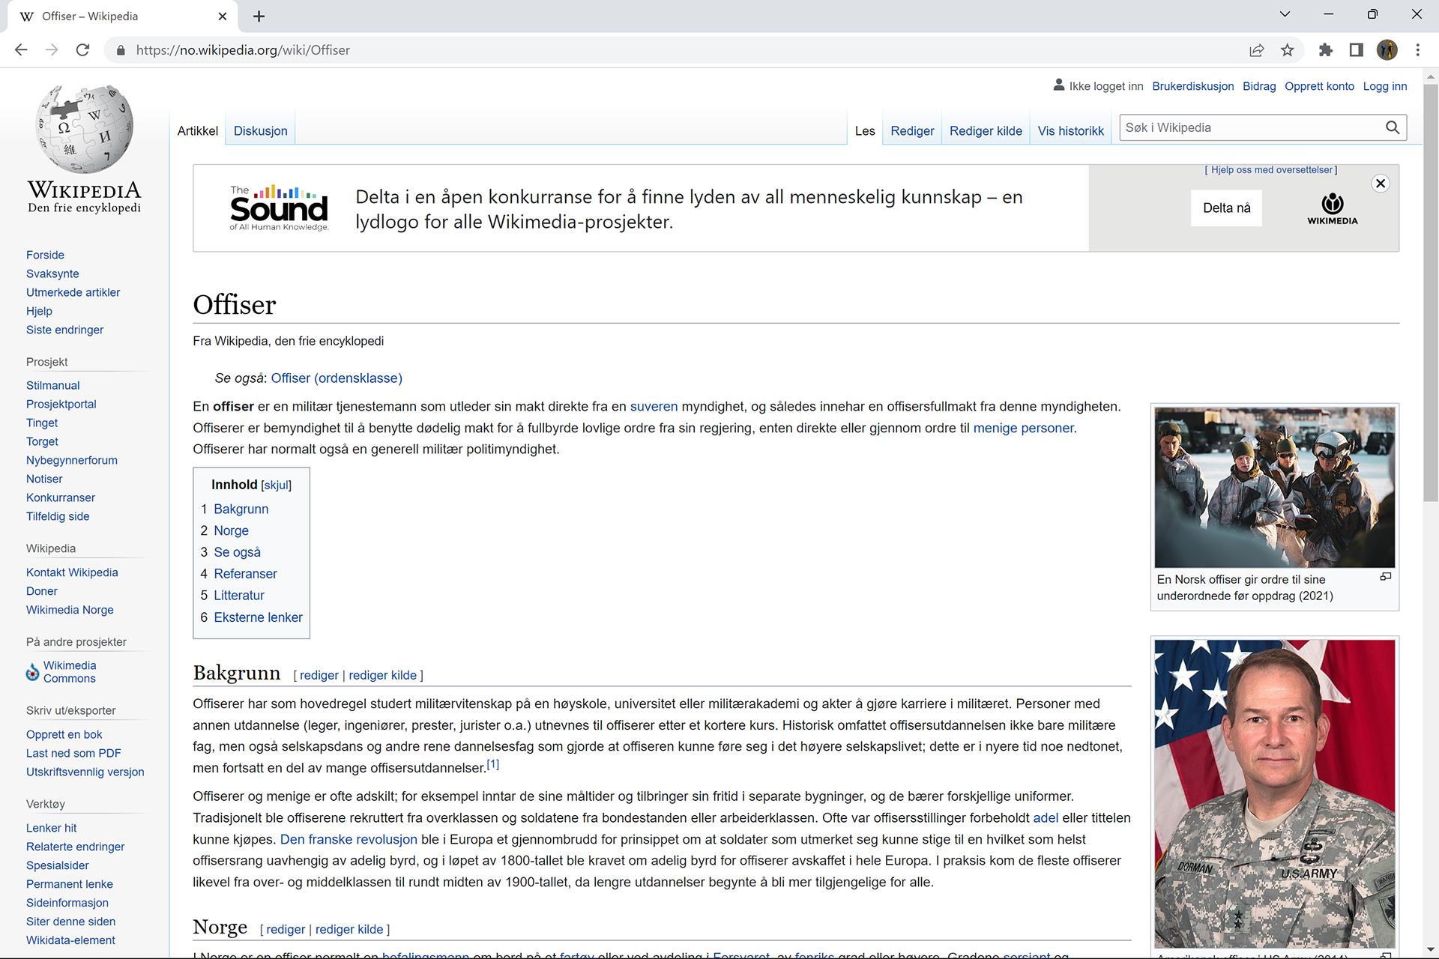Click the Wikimedia Commons icon in sidebar
Viewport: 1439px width, 959px height.
tap(32, 672)
